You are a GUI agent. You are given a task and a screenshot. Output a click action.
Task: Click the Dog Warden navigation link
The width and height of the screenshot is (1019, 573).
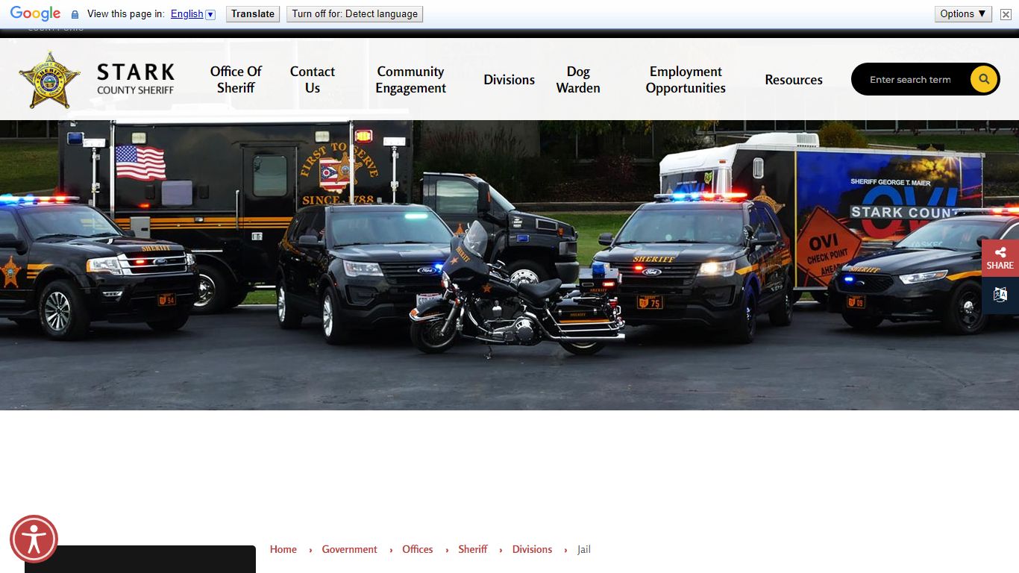pos(577,80)
